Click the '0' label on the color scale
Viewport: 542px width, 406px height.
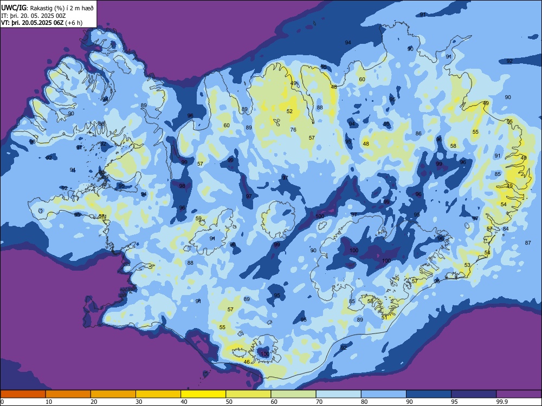(x=2, y=402)
